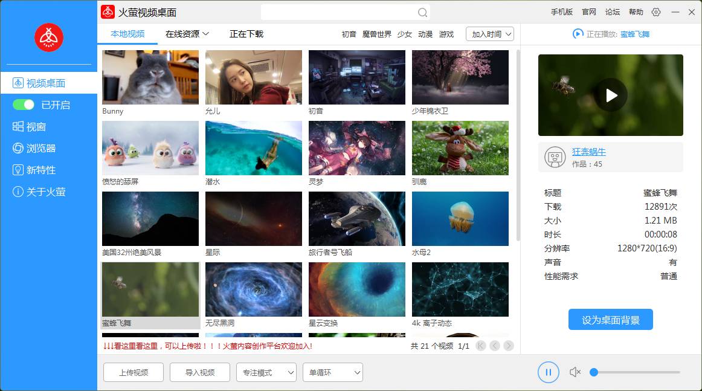Click the mute speaker icon
702x391 pixels.
point(575,372)
